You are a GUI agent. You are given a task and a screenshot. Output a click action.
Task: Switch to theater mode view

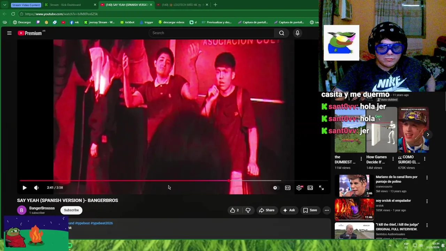tap(310, 188)
